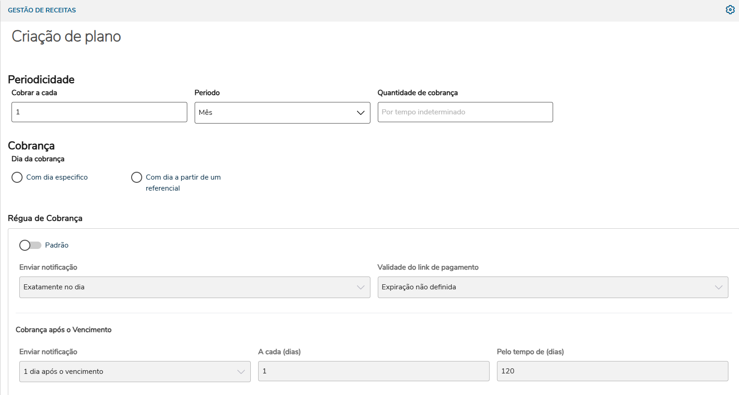Click the chevron on 'Exatamente no dia' select
This screenshot has width=739, height=395.
click(360, 287)
